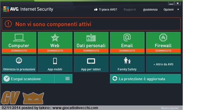The image size is (197, 110).
Task: Click SCONOSCIUTO status under Computer
Action: 19,51
